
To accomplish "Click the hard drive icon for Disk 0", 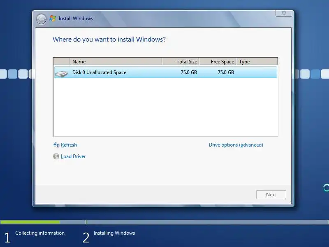I will [x=61, y=73].
